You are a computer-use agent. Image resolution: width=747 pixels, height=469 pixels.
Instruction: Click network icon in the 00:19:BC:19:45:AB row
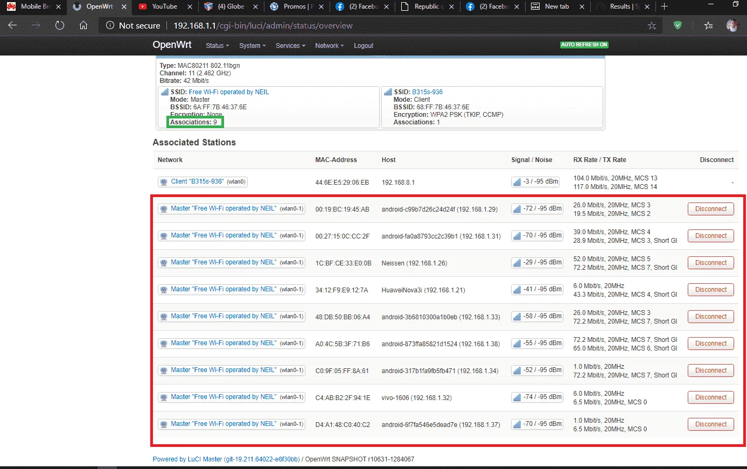(164, 209)
